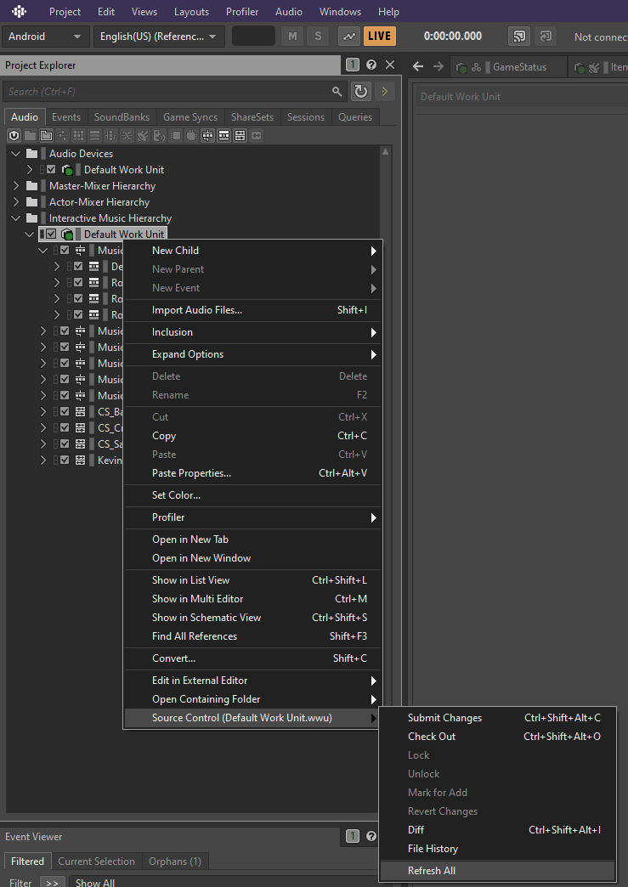Toggle the Music Track filter icon

(257, 136)
